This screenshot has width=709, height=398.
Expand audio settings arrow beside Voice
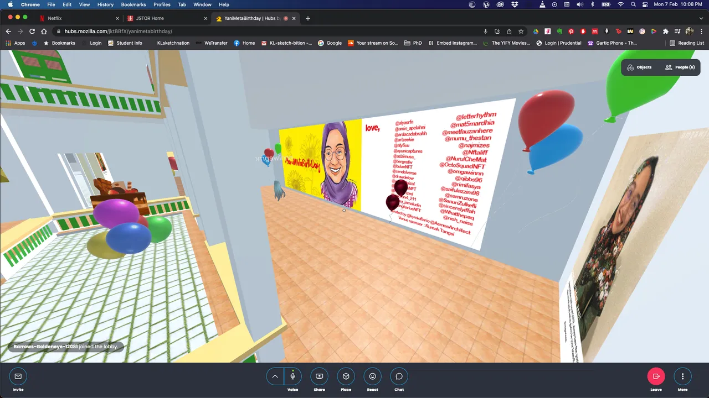pos(275,376)
